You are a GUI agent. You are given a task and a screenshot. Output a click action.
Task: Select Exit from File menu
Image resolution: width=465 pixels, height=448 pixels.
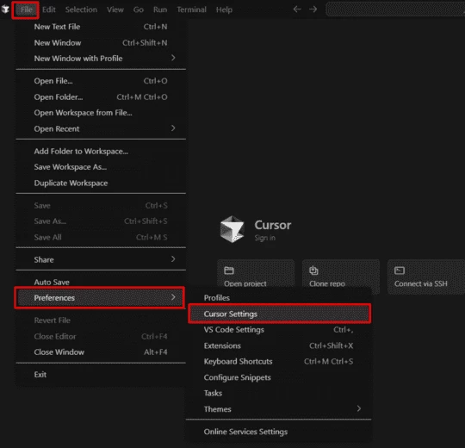[101, 375]
